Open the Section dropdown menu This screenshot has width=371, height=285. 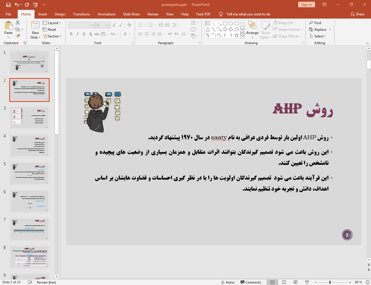(52, 36)
